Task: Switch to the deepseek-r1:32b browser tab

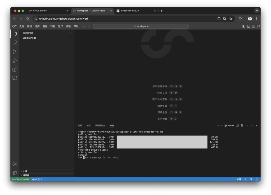Action: coord(136,11)
